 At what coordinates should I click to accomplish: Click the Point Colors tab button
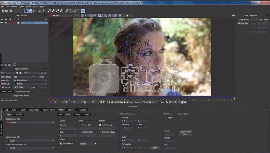tap(7, 92)
